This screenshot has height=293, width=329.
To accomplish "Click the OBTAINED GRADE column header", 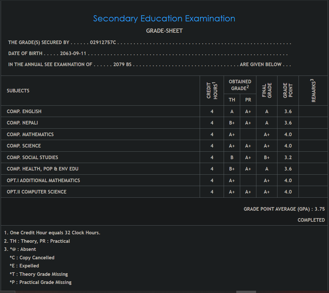I will click(240, 85).
